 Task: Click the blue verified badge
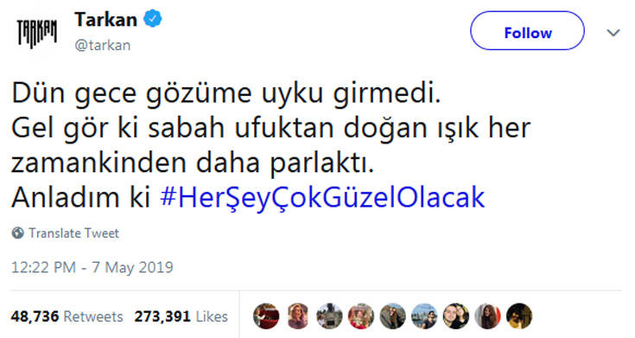pyautogui.click(x=153, y=19)
